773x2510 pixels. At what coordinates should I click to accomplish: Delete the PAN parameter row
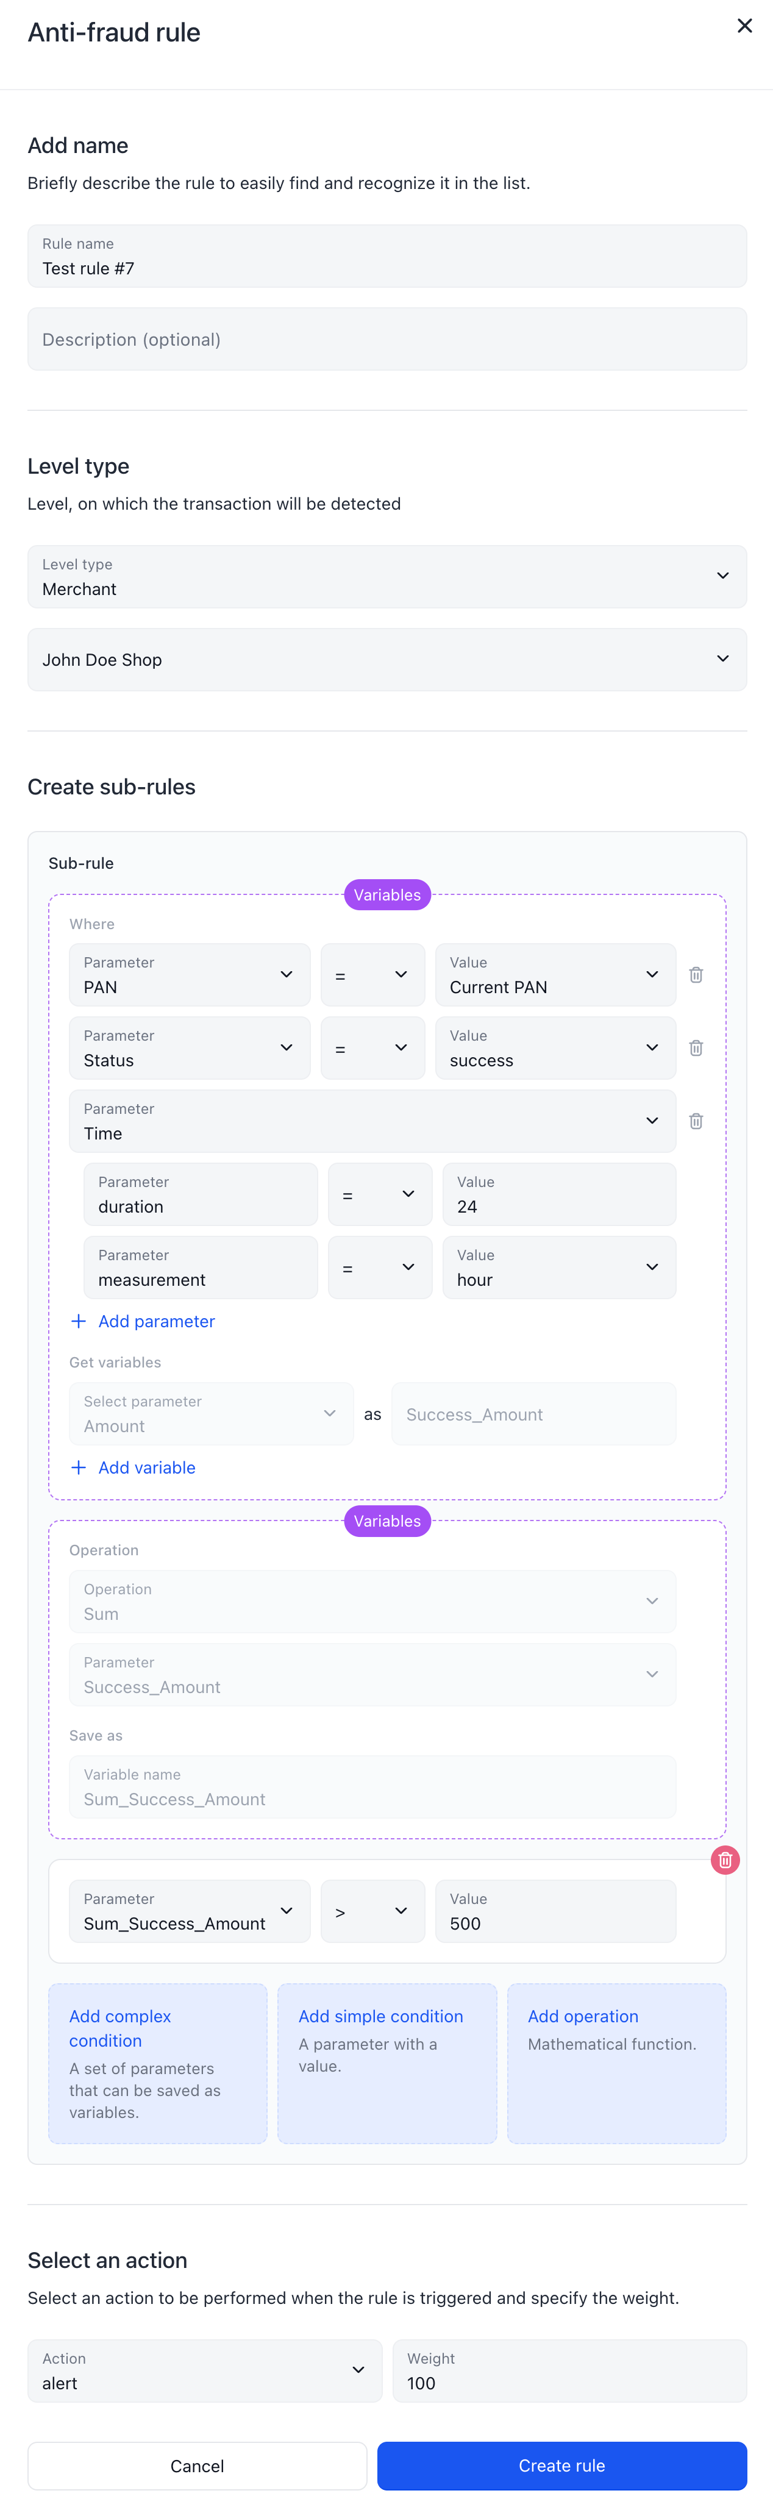pyautogui.click(x=696, y=974)
